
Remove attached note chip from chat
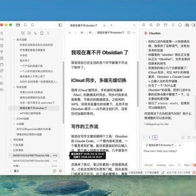(x=180, y=145)
